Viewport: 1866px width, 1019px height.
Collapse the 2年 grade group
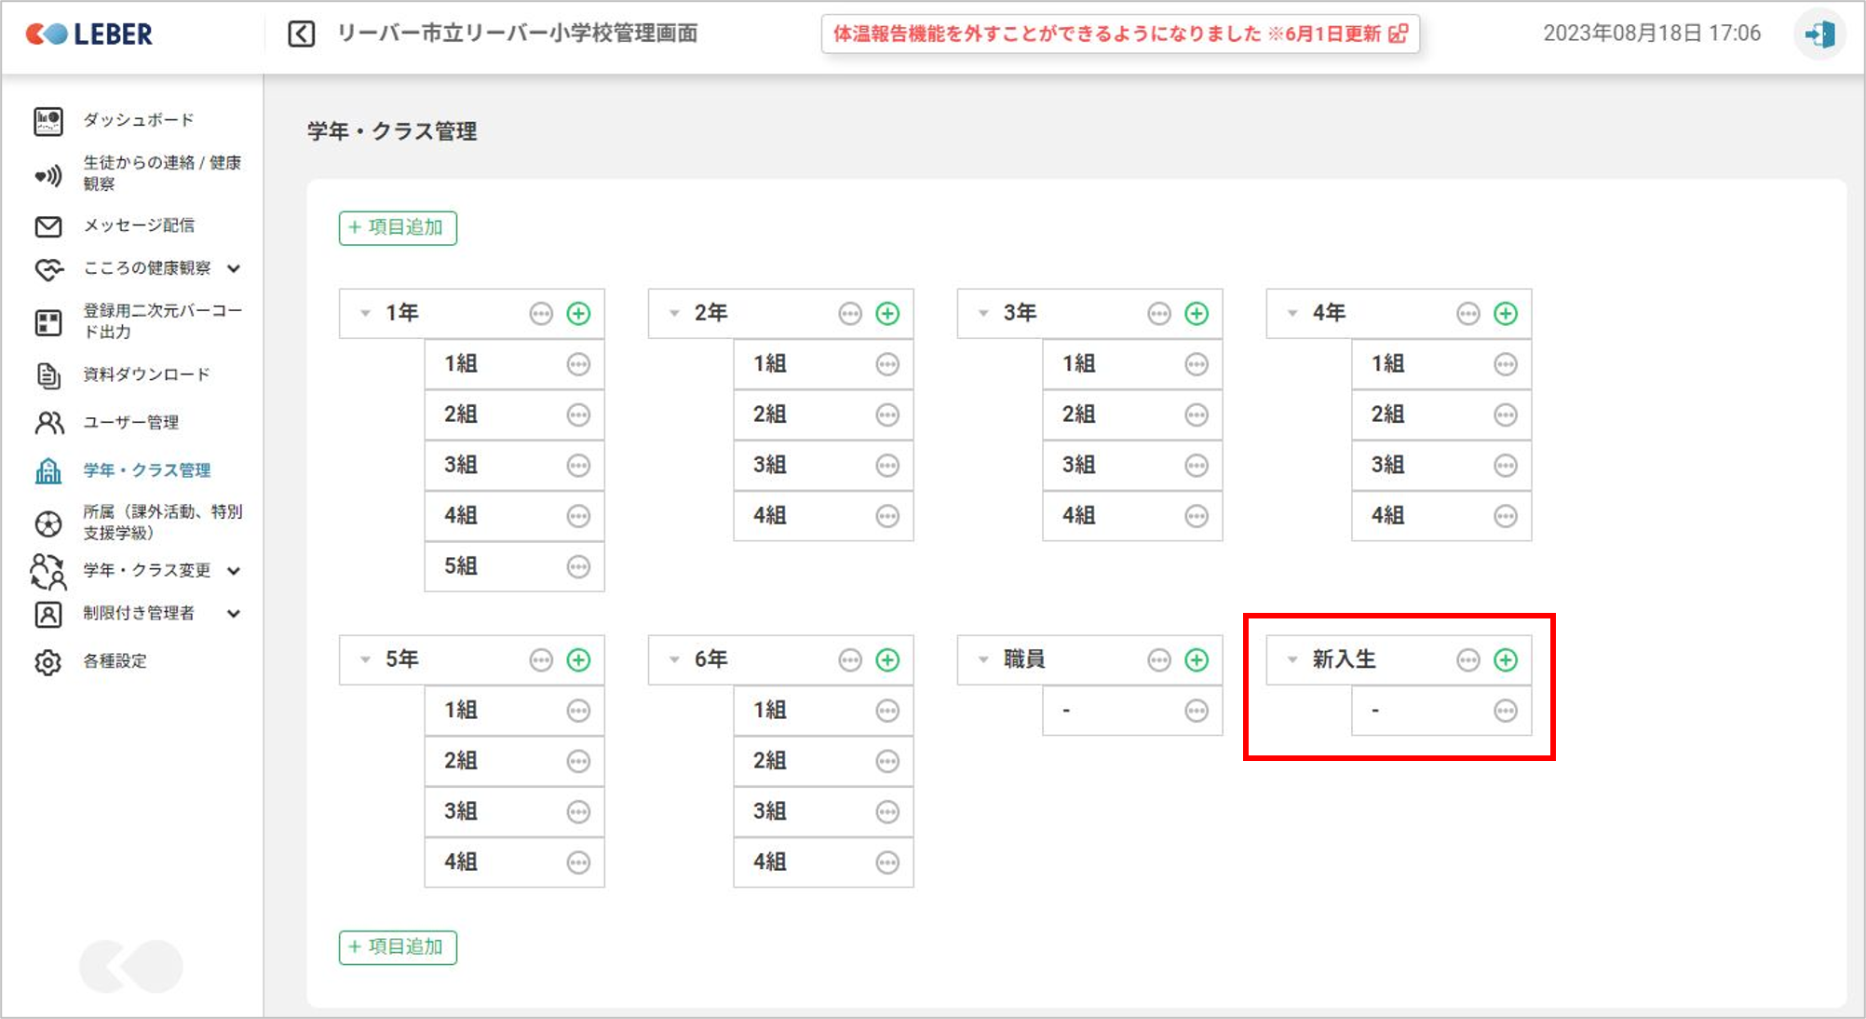[x=674, y=314]
